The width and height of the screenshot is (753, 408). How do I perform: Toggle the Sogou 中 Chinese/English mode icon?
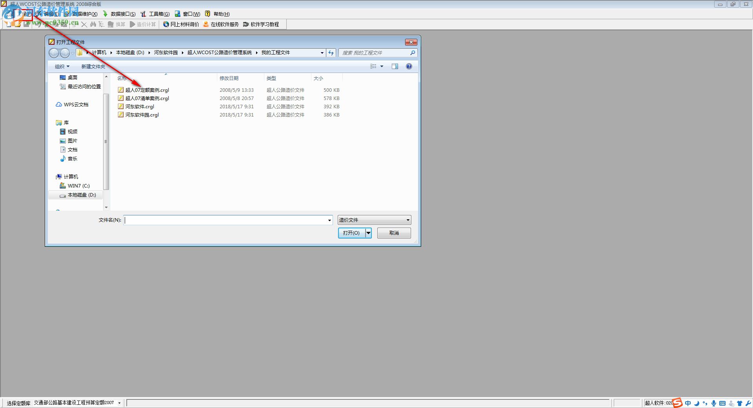point(688,403)
